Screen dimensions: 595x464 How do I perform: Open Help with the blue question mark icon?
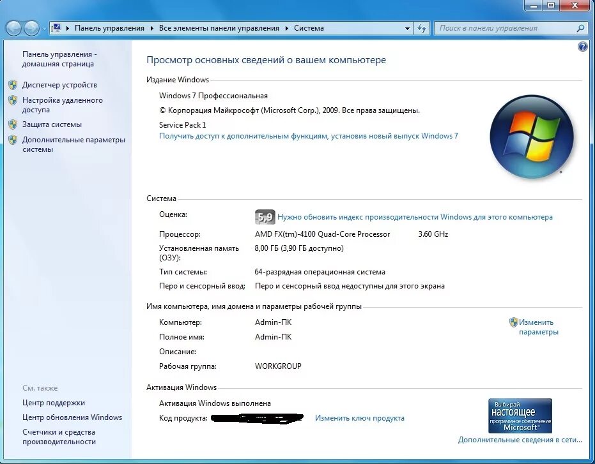582,47
